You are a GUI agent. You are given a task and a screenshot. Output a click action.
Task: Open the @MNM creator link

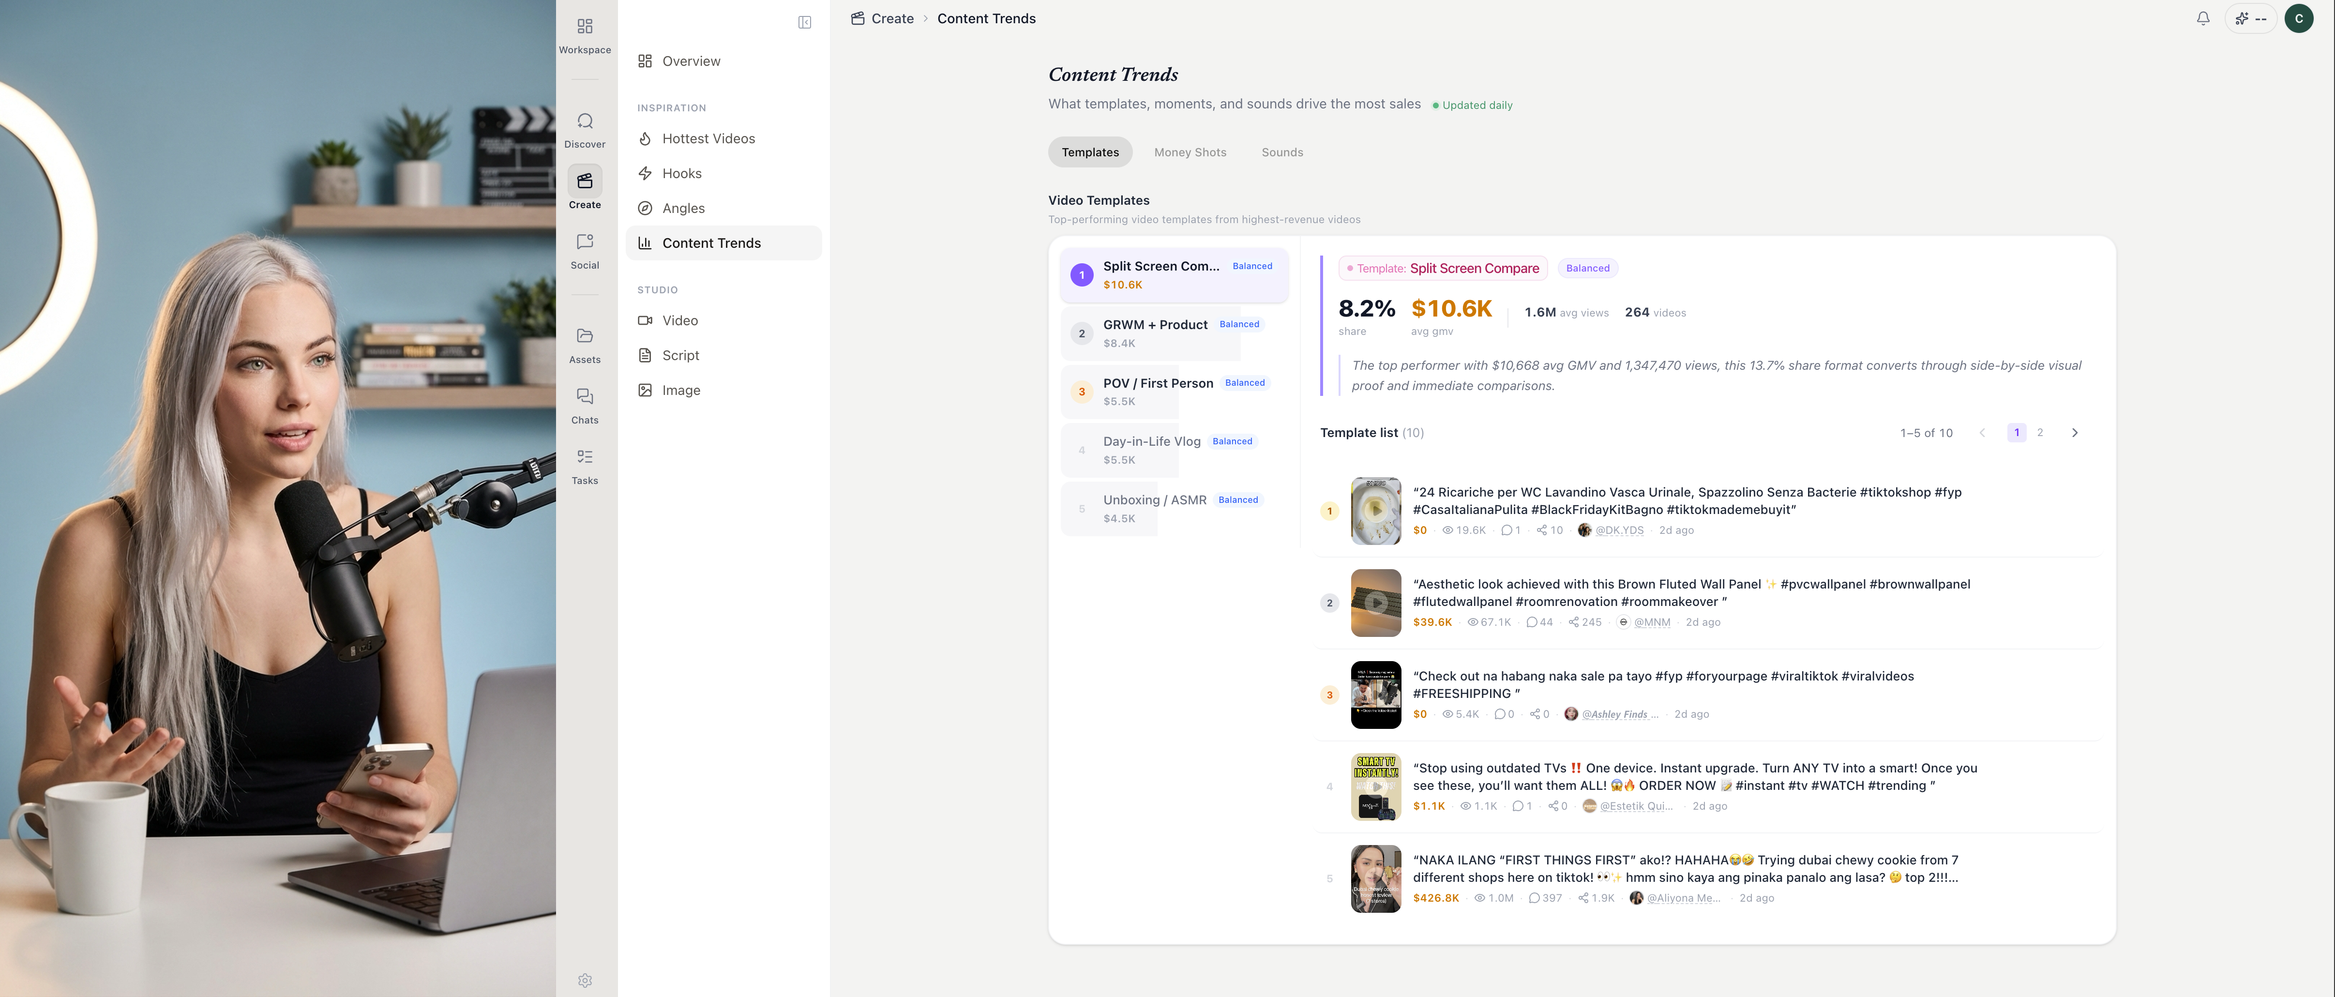tap(1652, 623)
